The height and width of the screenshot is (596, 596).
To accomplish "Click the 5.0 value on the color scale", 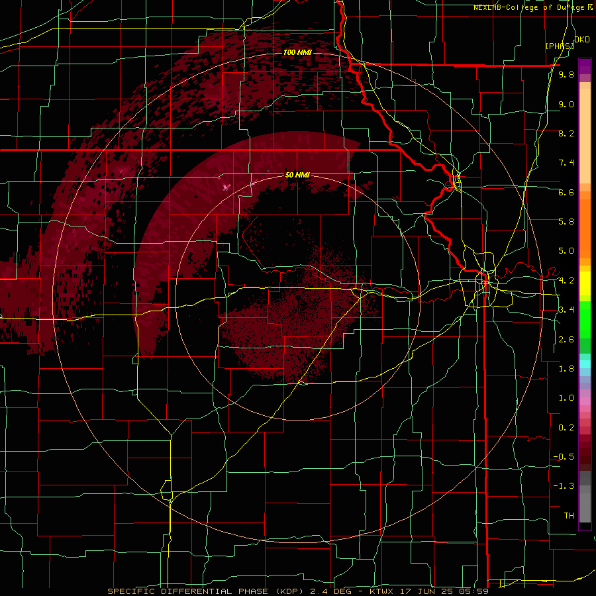I will click(x=566, y=251).
